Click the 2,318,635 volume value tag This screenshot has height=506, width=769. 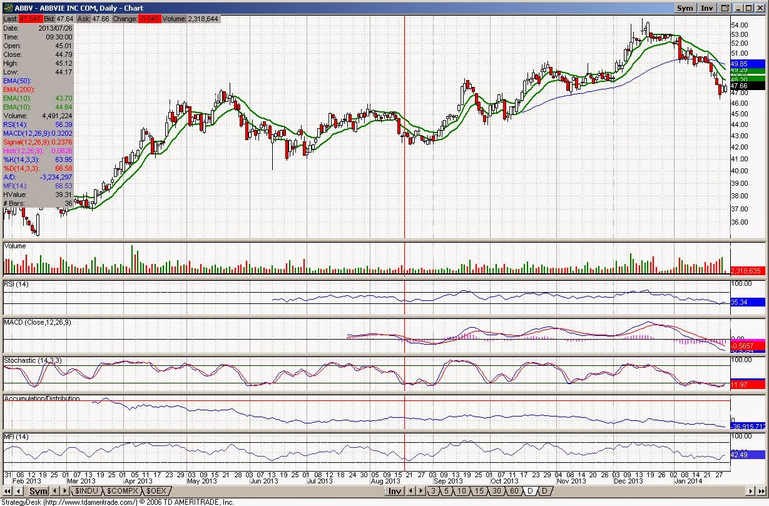click(x=747, y=271)
